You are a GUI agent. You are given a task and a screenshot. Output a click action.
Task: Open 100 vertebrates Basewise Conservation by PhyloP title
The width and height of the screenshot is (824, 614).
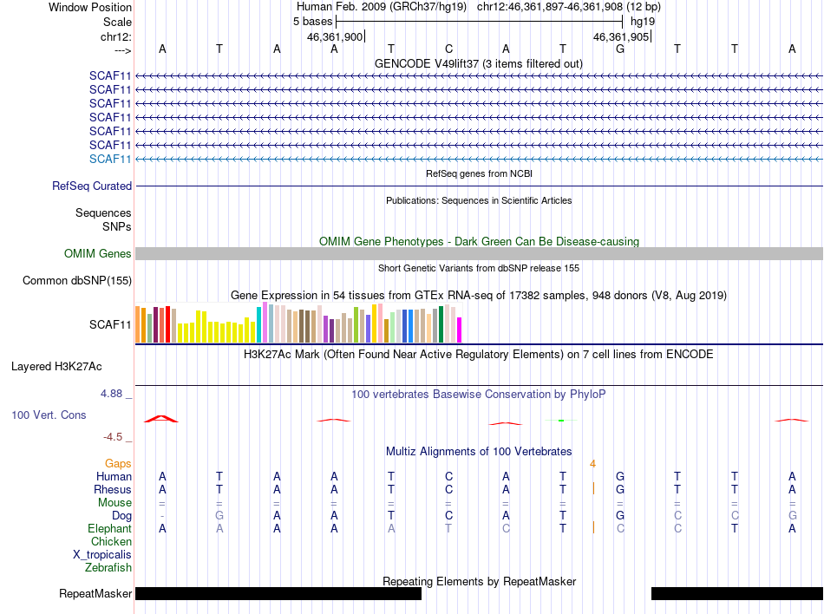(479, 394)
